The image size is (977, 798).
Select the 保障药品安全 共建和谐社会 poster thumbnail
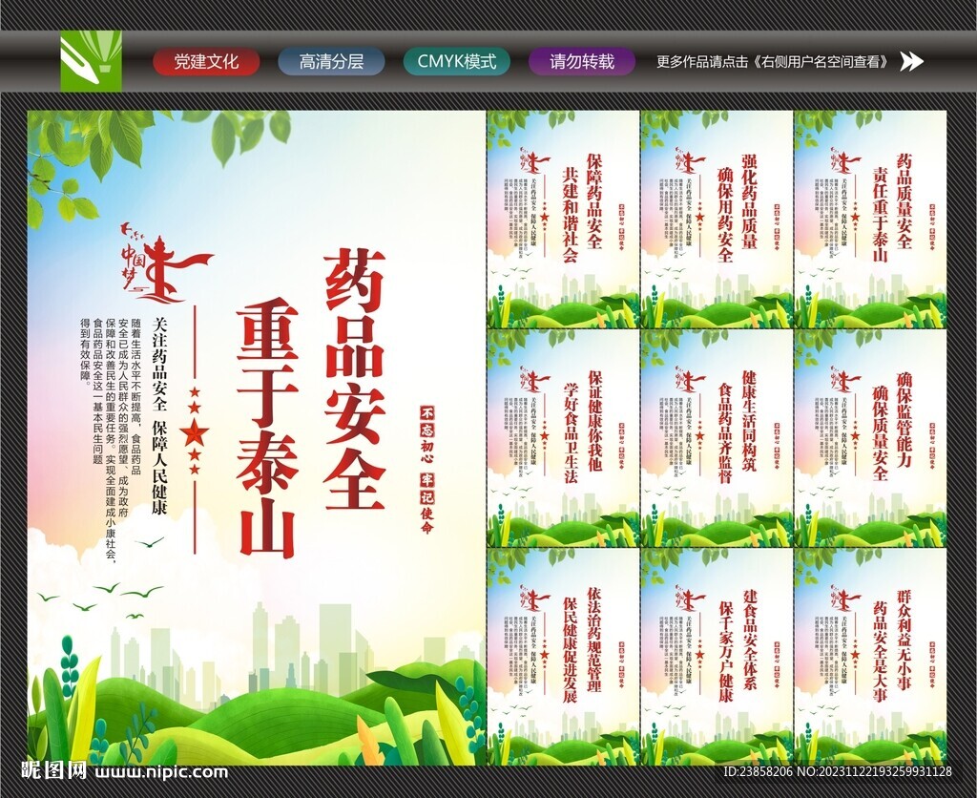click(x=563, y=220)
